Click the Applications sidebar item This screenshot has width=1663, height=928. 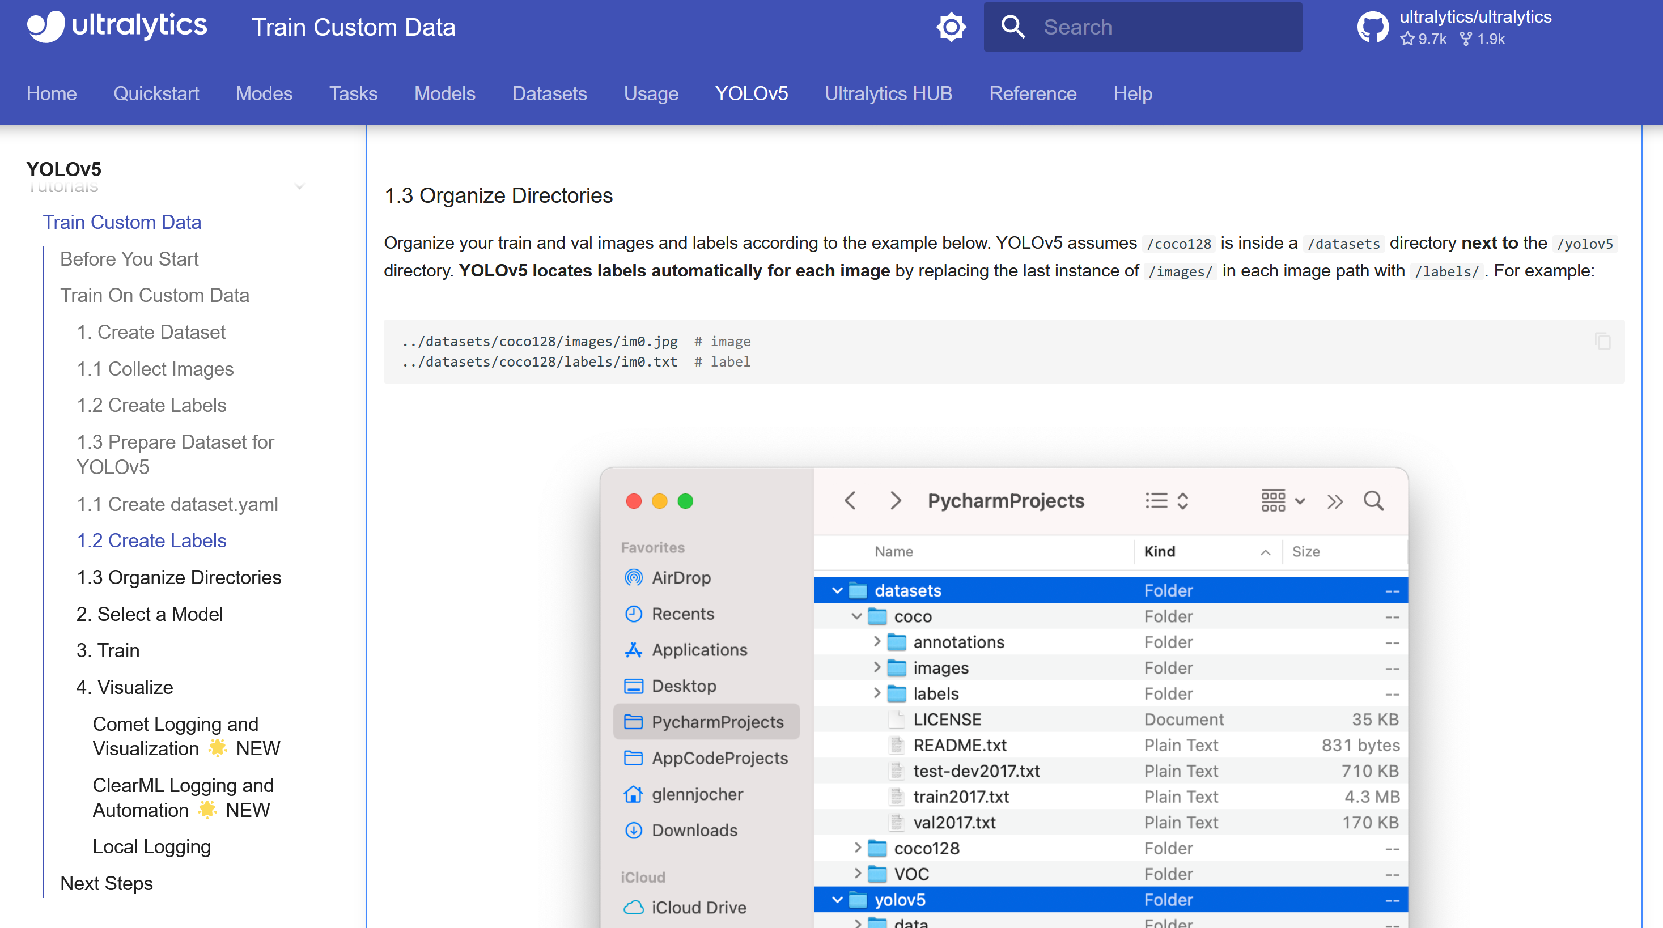coord(686,649)
